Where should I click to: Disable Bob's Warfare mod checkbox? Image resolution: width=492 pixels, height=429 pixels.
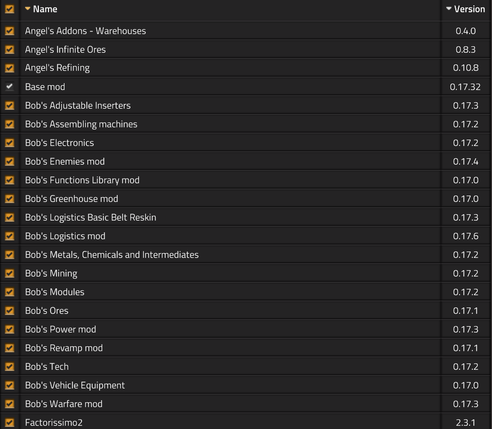10,404
